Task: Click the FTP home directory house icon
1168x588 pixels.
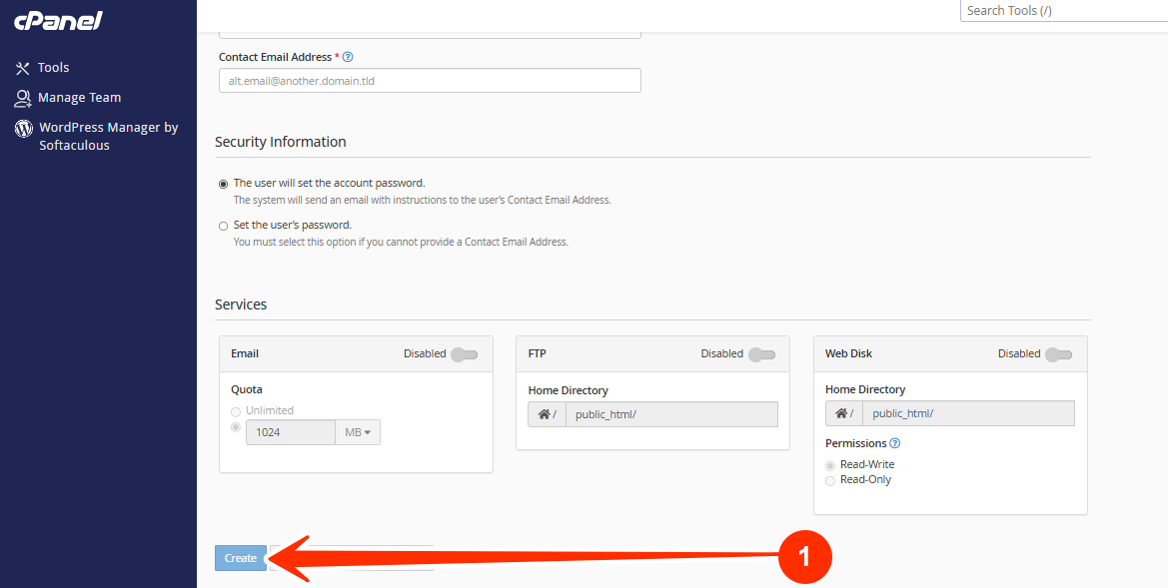Action: [545, 414]
